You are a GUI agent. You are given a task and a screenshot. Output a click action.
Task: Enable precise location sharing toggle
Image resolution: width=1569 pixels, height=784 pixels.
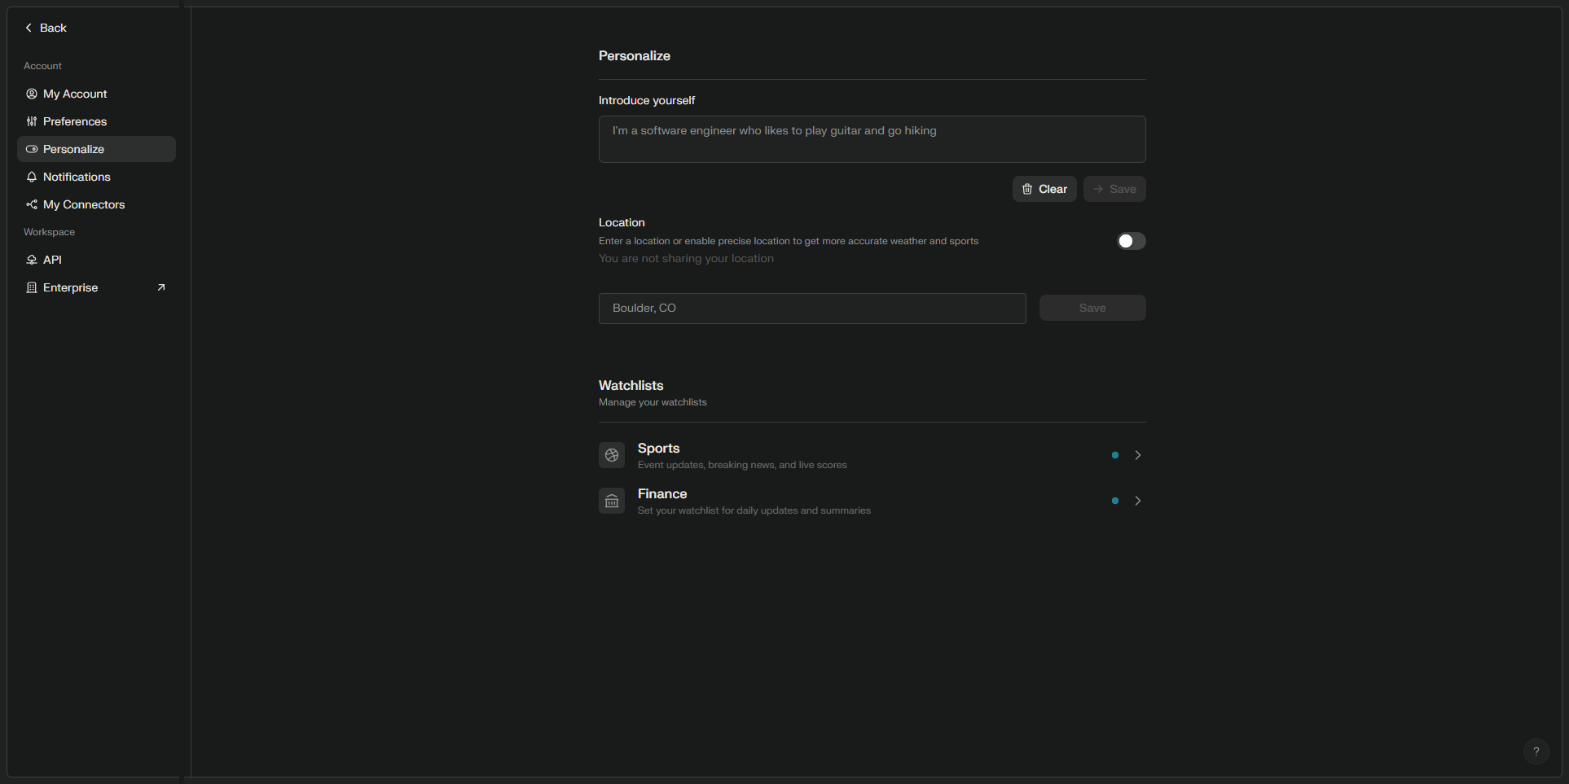1131,241
